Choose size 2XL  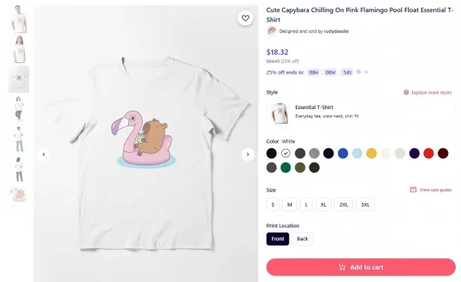click(x=343, y=204)
